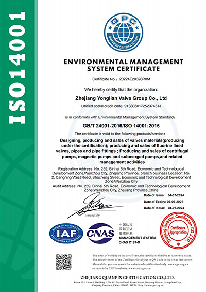Click the CNAS logo
This screenshot has height=292, width=206.
(100, 233)
